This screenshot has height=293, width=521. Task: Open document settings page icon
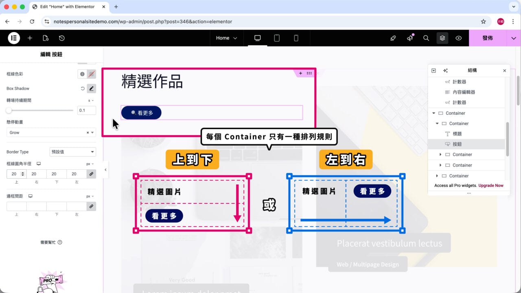pyautogui.click(x=46, y=38)
